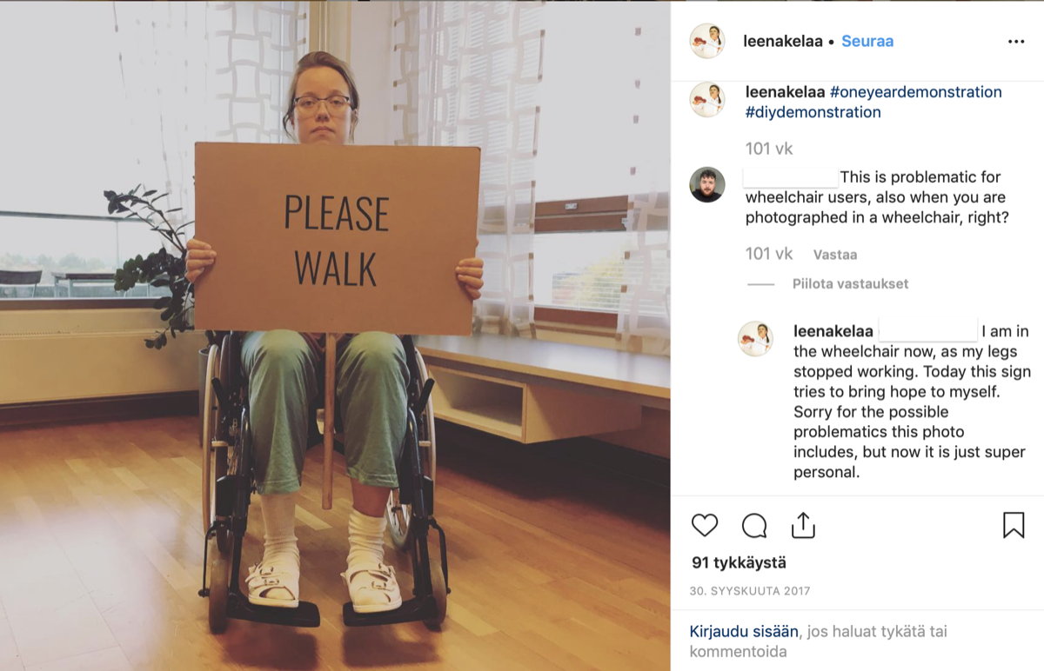Open comments with the speech bubble icon

point(754,526)
